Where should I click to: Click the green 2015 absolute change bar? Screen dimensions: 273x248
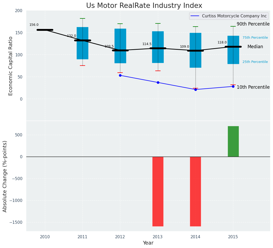pos(233,141)
